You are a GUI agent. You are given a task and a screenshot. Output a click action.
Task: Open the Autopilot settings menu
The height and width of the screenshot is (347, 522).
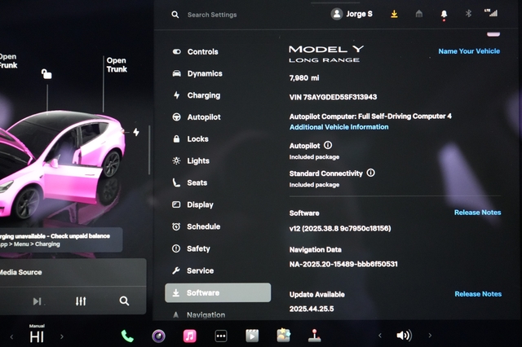pyautogui.click(x=197, y=117)
